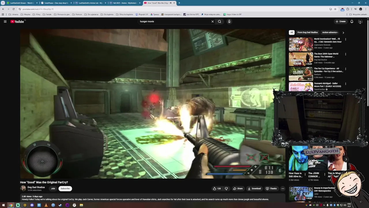Join the Dog Dad Studios channel
Viewport: 369px width, 208px height.
pos(53,188)
